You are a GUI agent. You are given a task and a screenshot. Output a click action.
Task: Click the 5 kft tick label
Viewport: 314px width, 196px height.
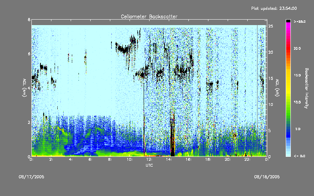pyautogui.click(x=270, y=131)
